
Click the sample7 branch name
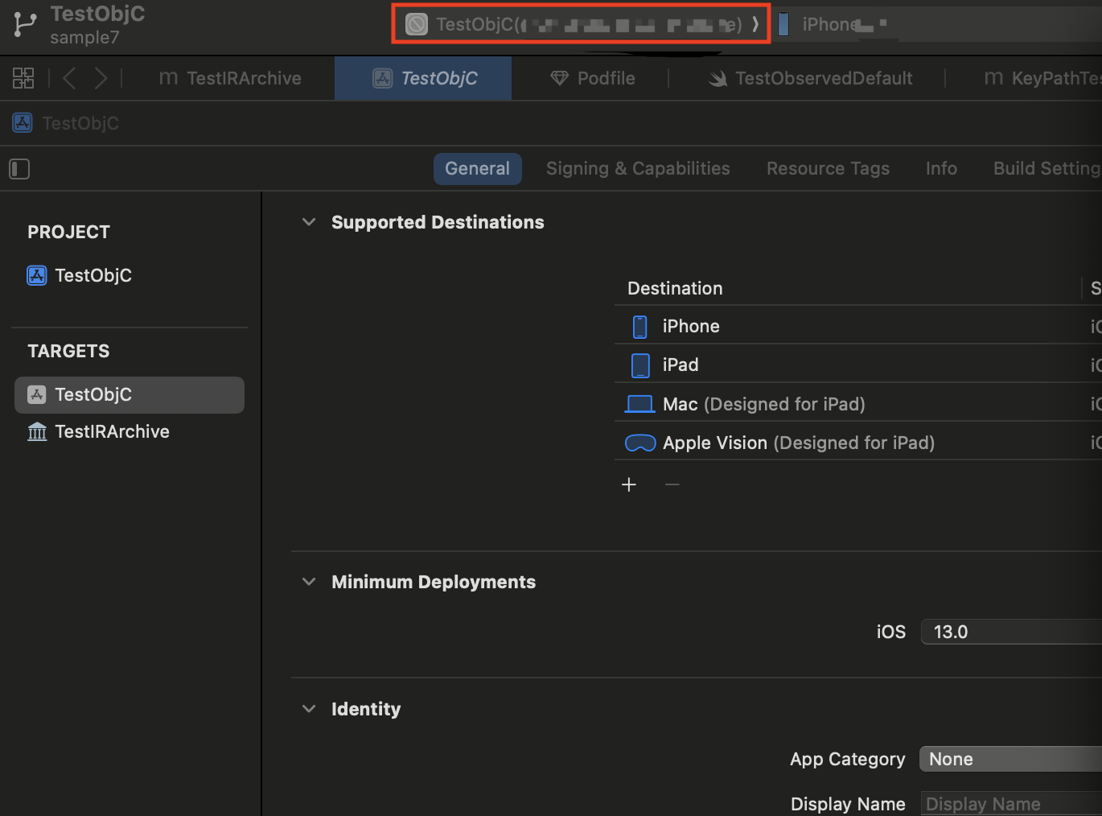click(x=84, y=38)
